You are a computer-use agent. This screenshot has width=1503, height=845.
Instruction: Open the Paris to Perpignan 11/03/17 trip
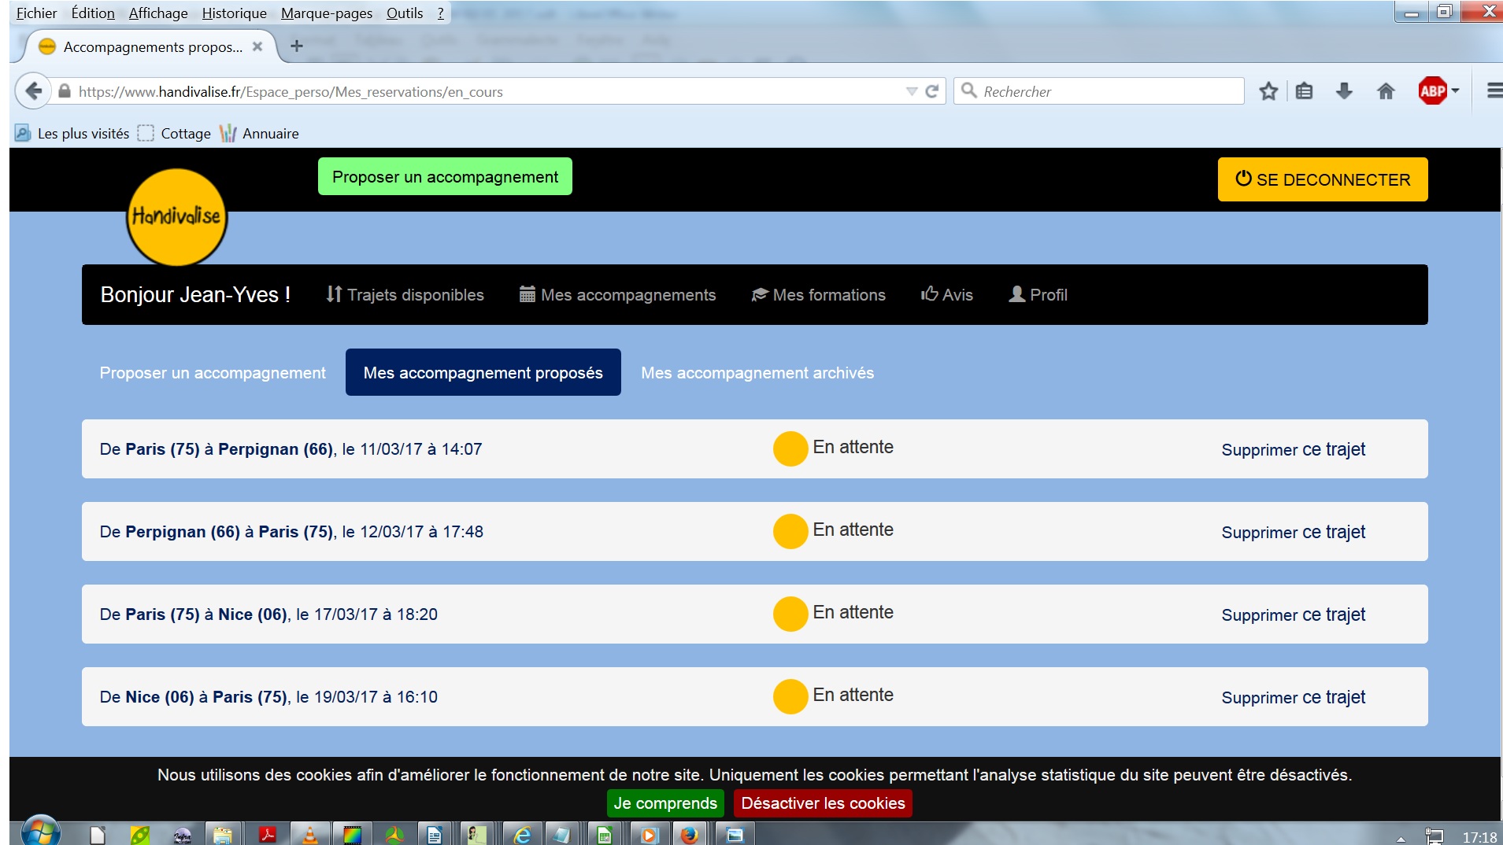291,449
